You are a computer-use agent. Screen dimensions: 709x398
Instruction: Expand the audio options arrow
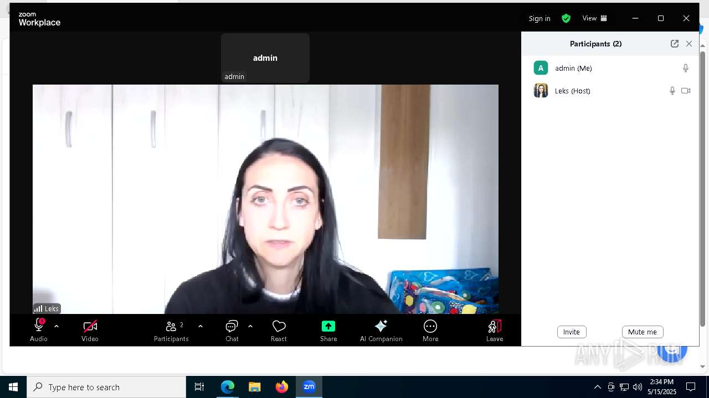point(56,326)
